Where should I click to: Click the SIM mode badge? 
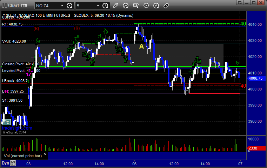point(24,6)
